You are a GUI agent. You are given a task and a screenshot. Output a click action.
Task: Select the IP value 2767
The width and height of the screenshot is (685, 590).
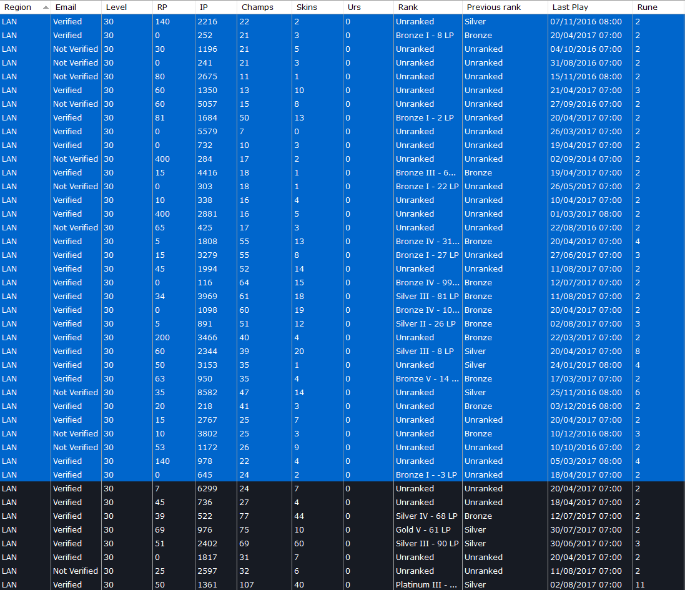(207, 420)
